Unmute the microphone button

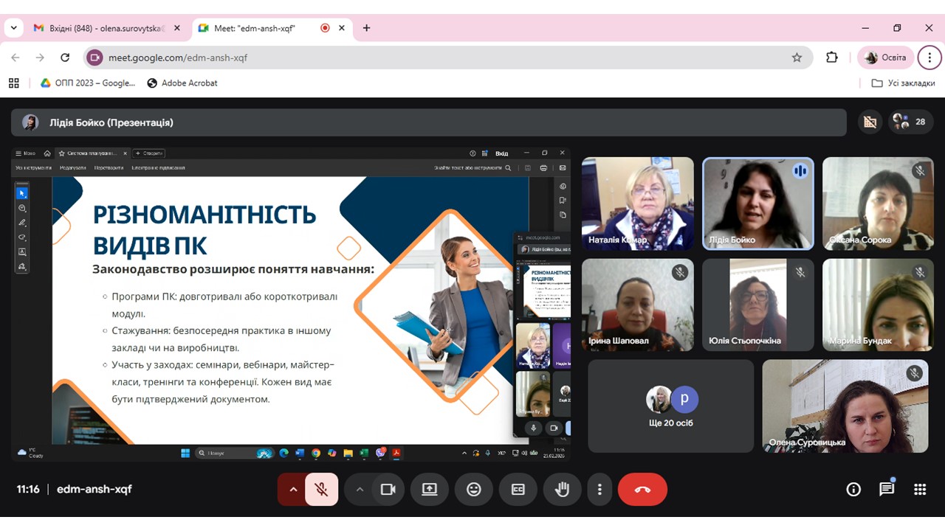[321, 490]
